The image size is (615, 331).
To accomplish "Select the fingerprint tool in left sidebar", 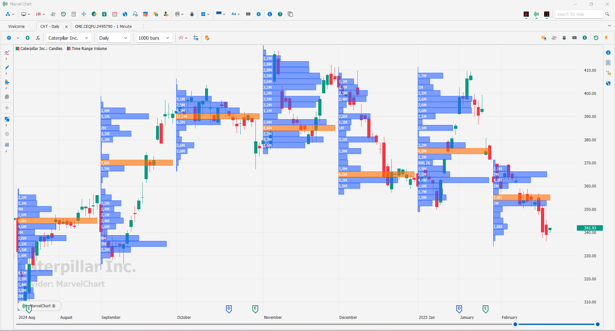I will coord(7,97).
